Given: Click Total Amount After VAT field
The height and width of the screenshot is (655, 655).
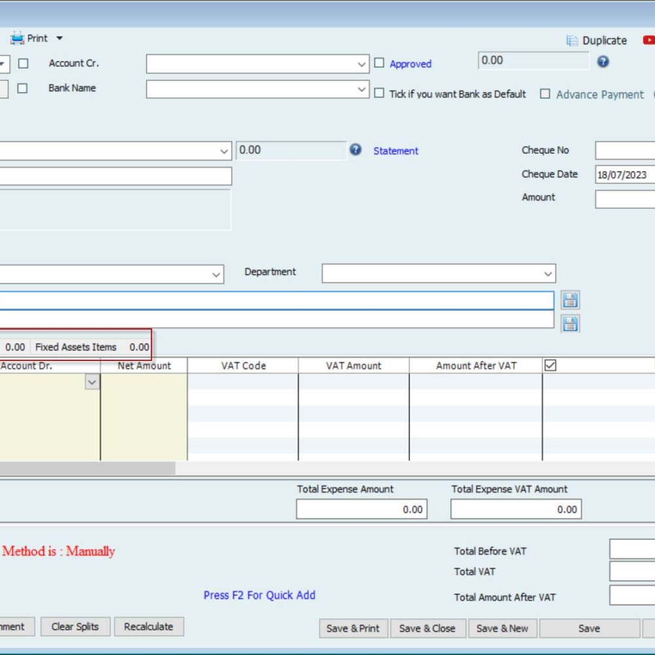Looking at the screenshot, I should tap(633, 595).
